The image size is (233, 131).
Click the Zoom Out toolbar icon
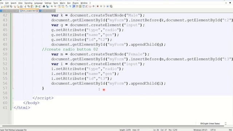55,7
